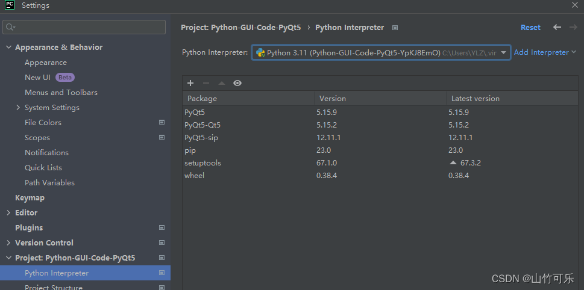Click project marker icon on Plugins row
This screenshot has width=584, height=290.
(x=162, y=227)
